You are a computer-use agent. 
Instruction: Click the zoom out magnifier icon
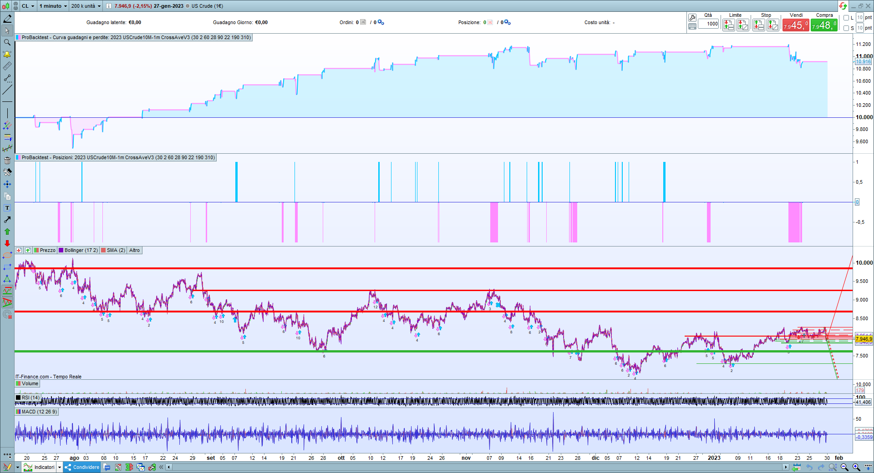[844, 467]
